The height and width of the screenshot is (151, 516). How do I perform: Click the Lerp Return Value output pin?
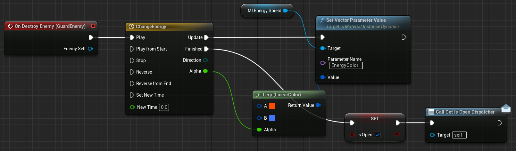pyautogui.click(x=318, y=105)
